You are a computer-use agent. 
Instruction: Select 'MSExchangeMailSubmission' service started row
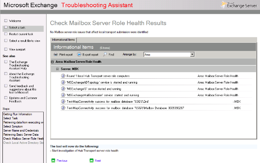point(103,95)
